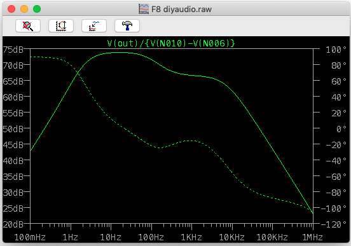Screen dimensions: 351x246
Task: Click the -120° label on phase axis
Action: click(334, 224)
